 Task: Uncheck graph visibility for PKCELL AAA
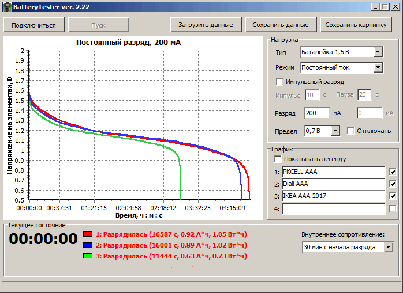coord(393,172)
